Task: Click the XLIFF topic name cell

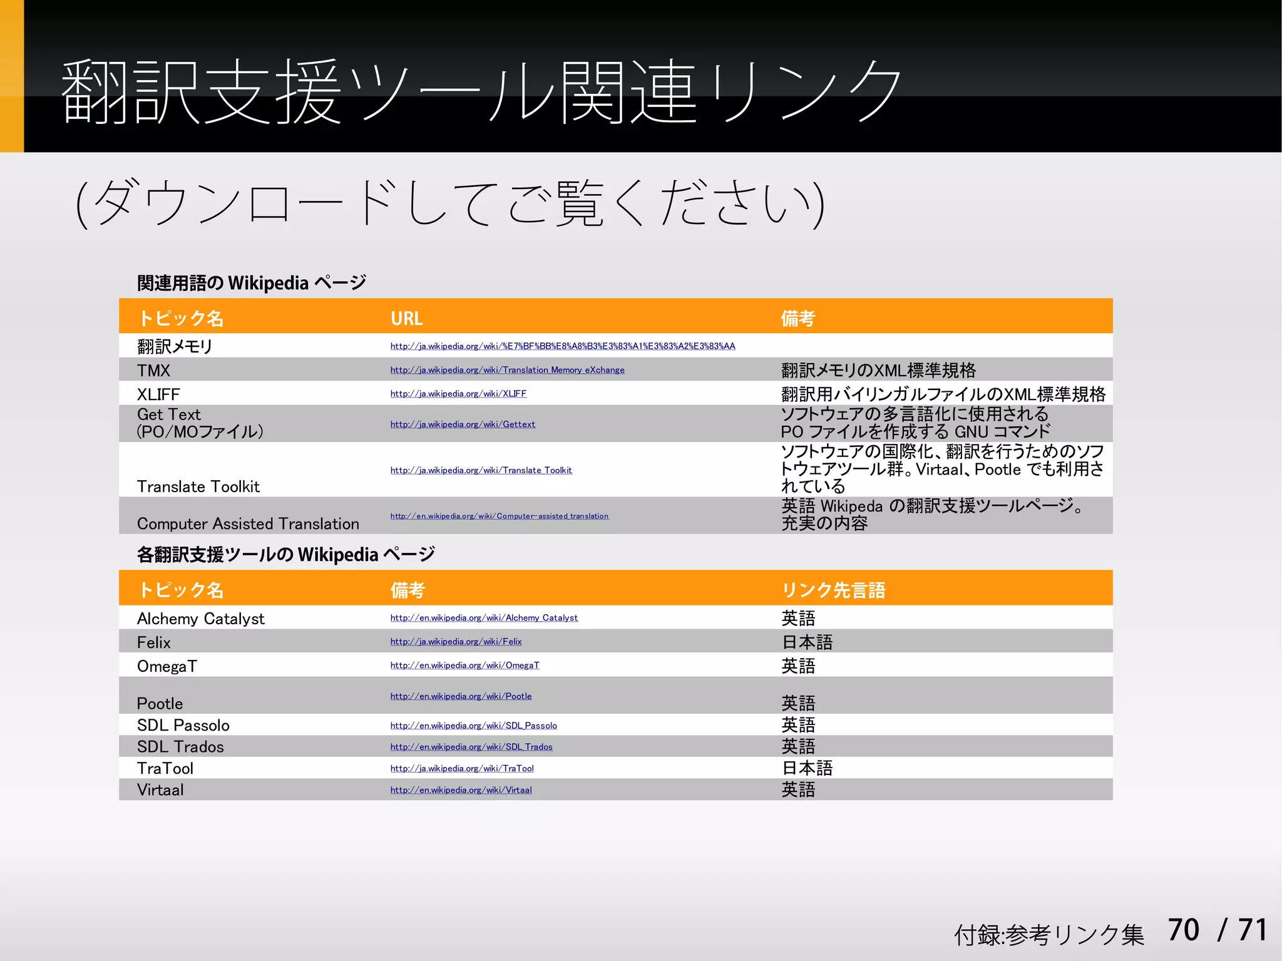Action: [158, 394]
